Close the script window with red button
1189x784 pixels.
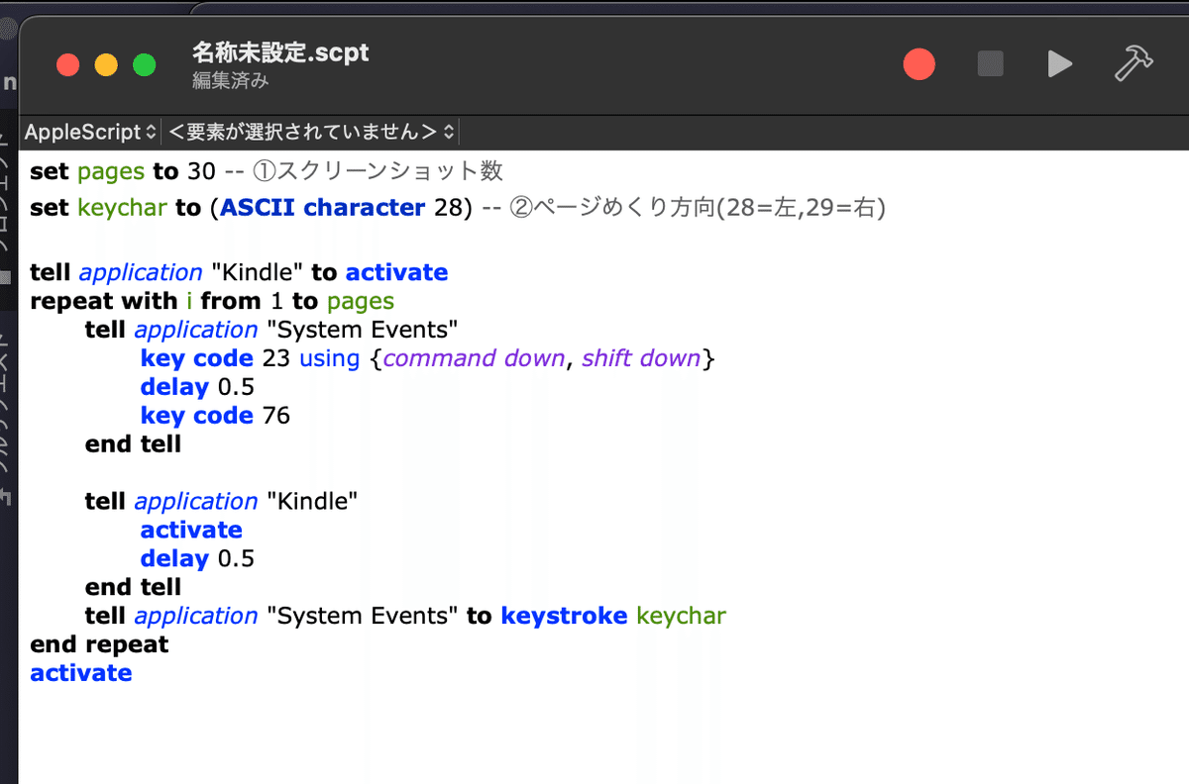[68, 65]
